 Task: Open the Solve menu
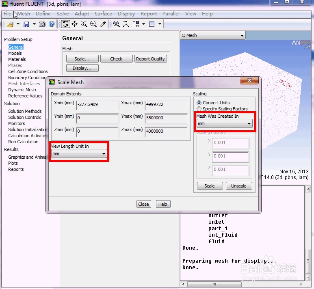coord(63,14)
